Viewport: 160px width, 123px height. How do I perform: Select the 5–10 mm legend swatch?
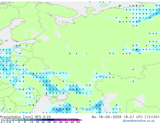[x=28, y=120]
